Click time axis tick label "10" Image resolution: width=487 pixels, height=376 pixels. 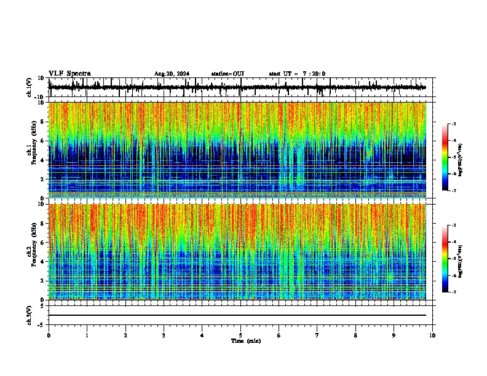coord(432,335)
